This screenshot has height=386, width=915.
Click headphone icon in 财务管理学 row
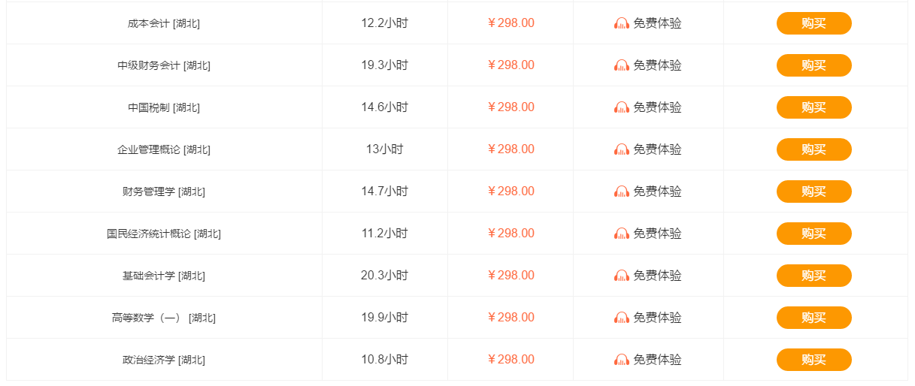click(x=622, y=191)
